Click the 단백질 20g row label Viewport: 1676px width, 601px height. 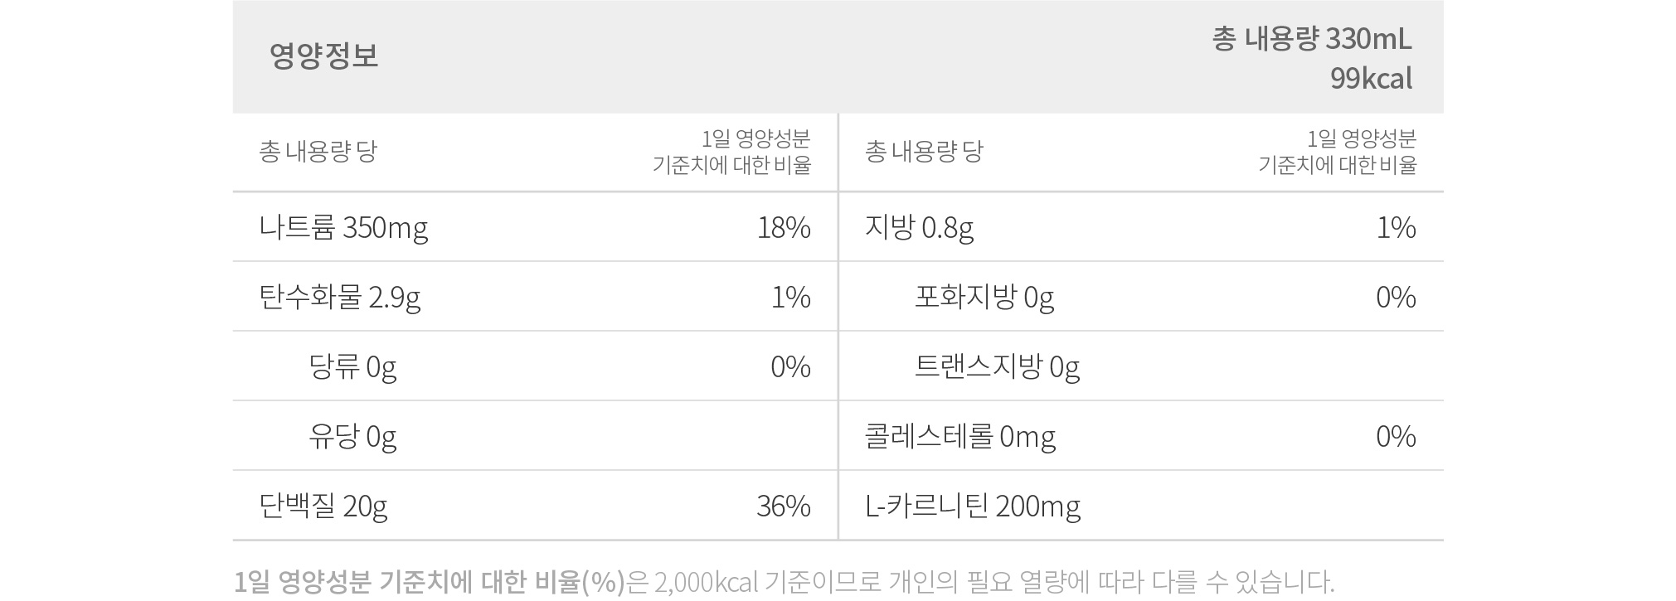323,506
